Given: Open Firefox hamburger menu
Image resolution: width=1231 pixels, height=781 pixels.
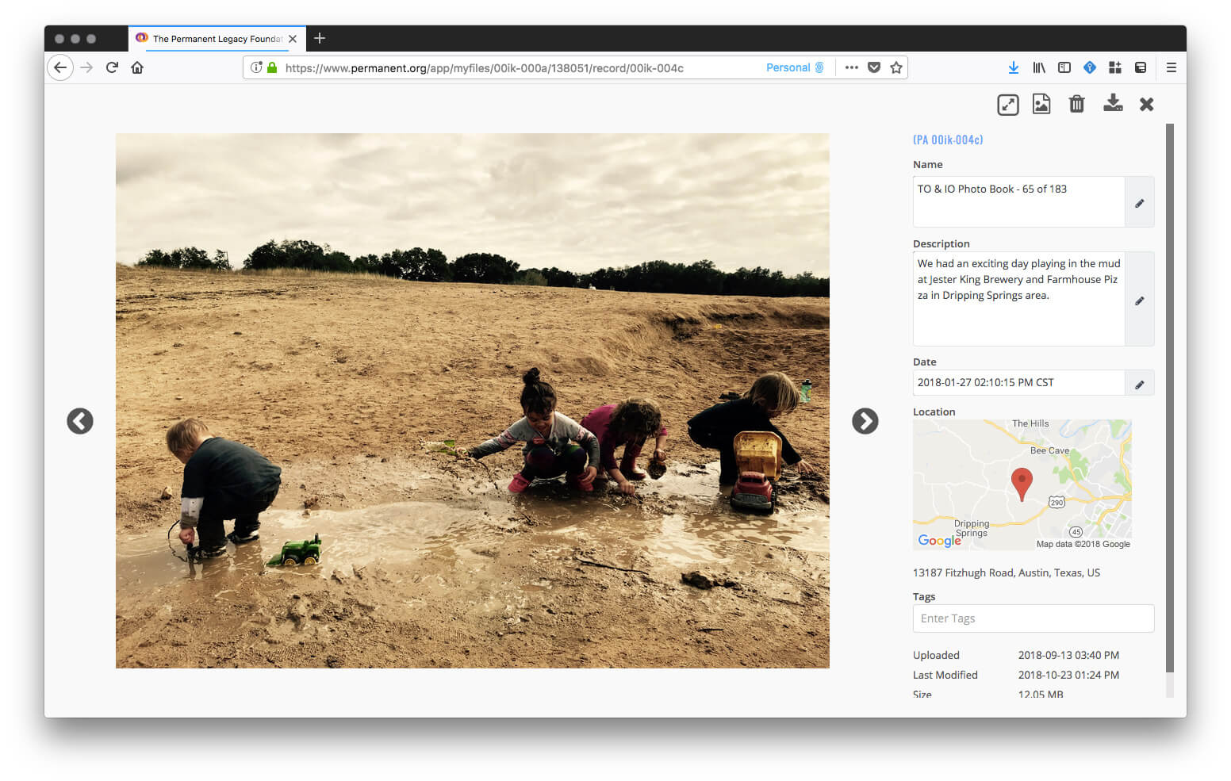Looking at the screenshot, I should [x=1171, y=67].
